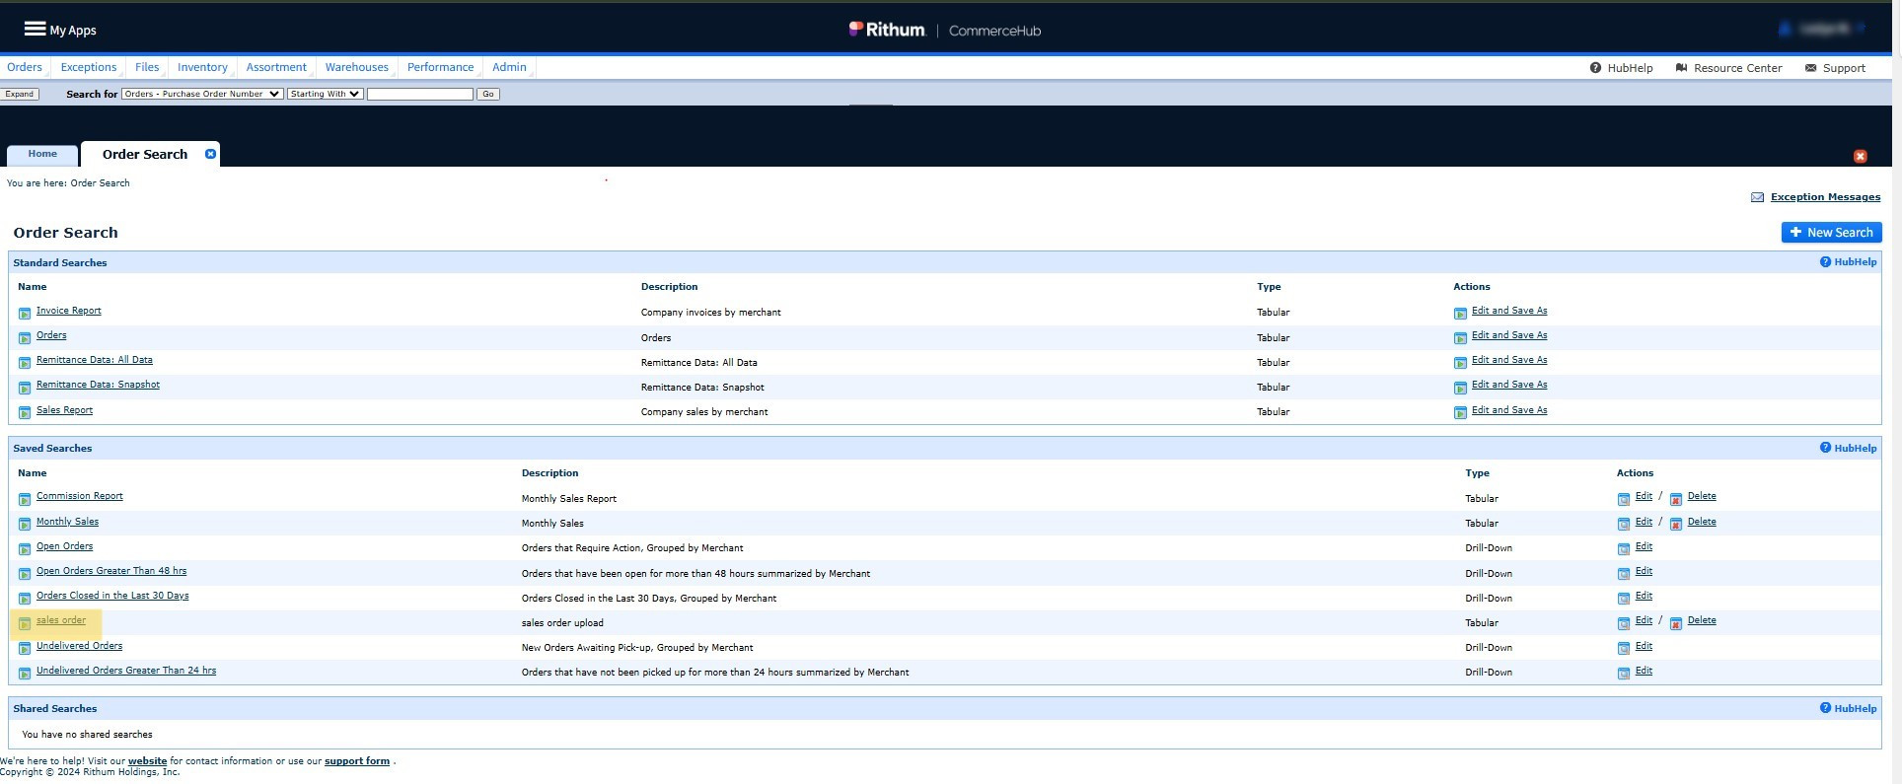This screenshot has height=784, width=1902.
Task: Click the run icon beside Sales Report
Action: click(x=25, y=413)
